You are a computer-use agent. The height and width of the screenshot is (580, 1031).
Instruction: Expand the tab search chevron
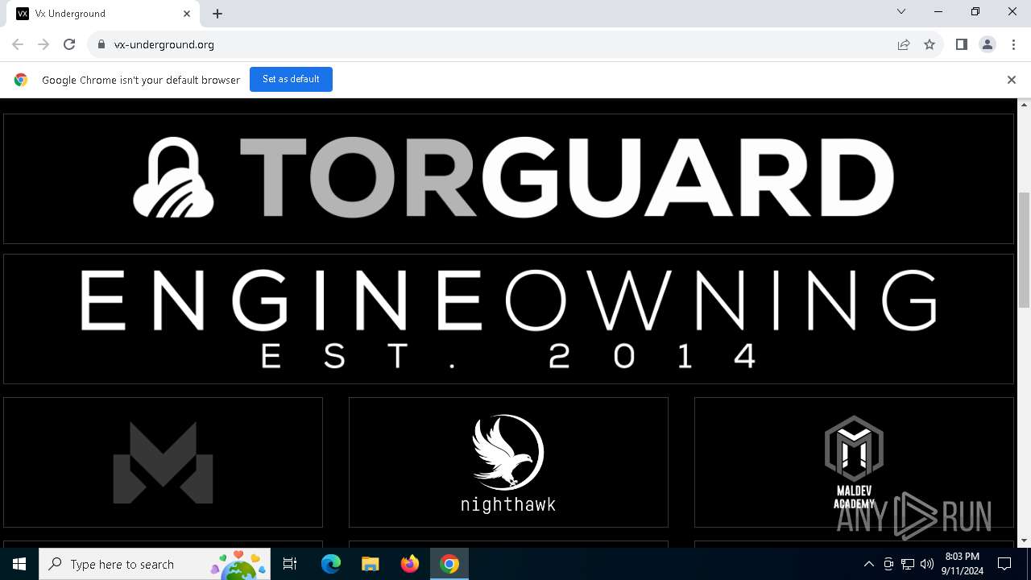point(901,12)
